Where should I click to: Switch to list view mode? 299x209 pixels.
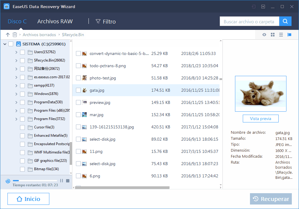(x=281, y=35)
